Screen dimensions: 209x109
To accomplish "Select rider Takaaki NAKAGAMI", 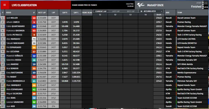I will [x=15, y=43].
